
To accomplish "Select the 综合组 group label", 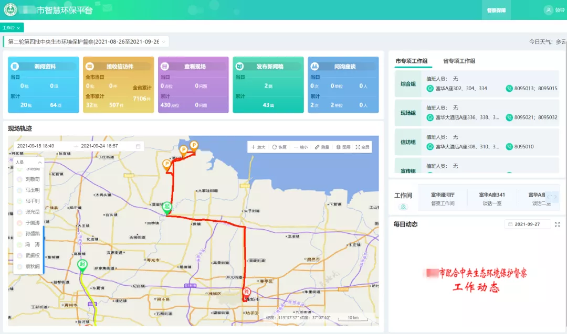I will coord(408,84).
